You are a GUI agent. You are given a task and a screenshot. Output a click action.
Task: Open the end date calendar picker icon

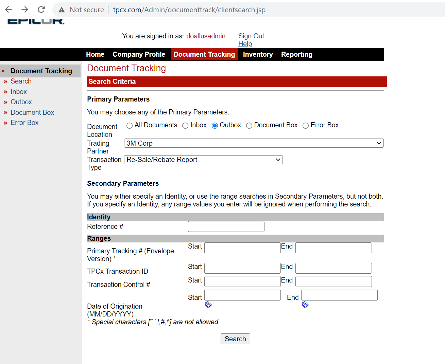pyautogui.click(x=305, y=305)
